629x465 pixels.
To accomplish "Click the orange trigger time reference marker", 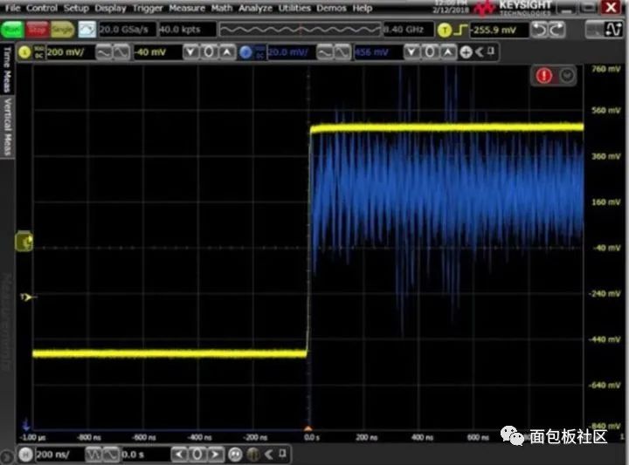I will coord(308,427).
